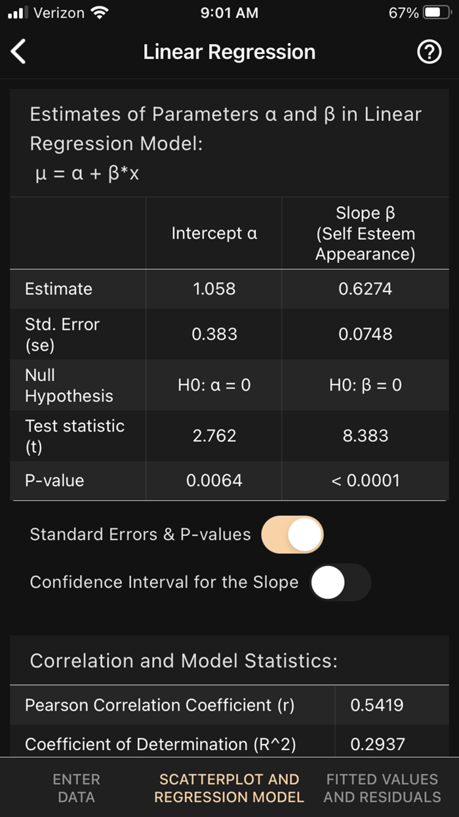Tap the back chevron to exit Linear Regression
The width and height of the screenshot is (459, 817).
pos(18,51)
